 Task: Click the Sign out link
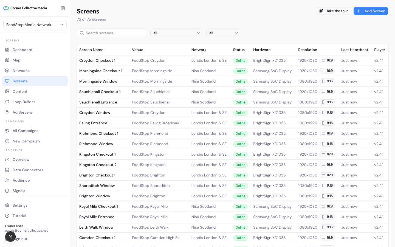[21, 239]
